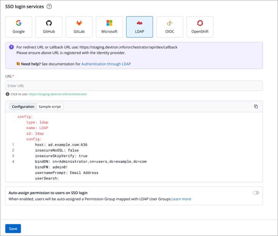Click the host line in config editor

coord(62,144)
